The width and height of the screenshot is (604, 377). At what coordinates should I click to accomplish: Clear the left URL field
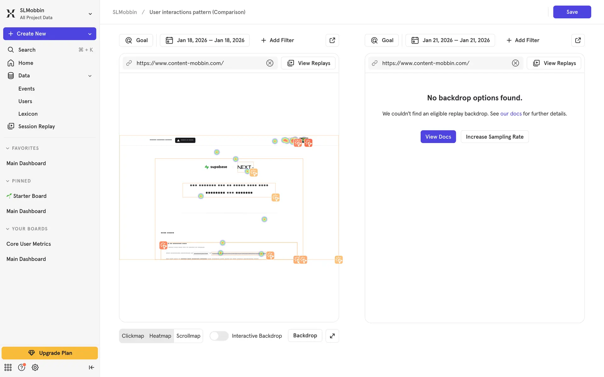pyautogui.click(x=270, y=63)
